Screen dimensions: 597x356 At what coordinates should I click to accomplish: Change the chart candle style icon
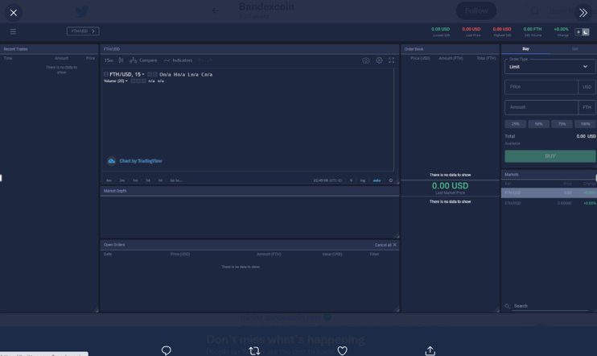click(121, 60)
